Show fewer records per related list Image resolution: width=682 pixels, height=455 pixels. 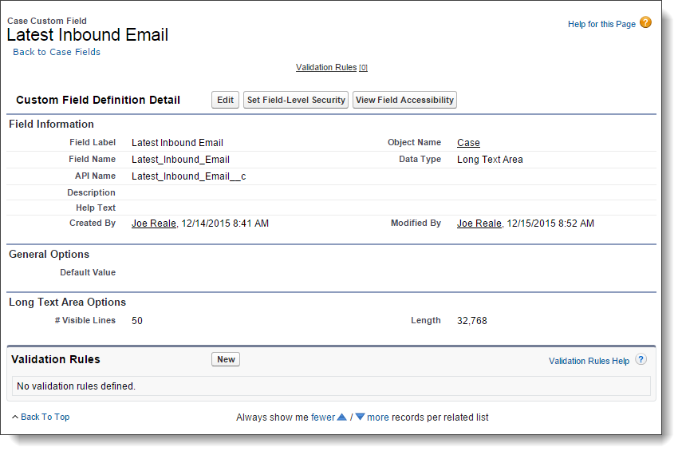[323, 417]
